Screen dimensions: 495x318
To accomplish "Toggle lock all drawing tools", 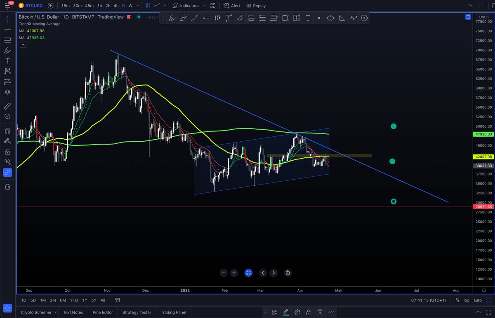I will coord(7,152).
